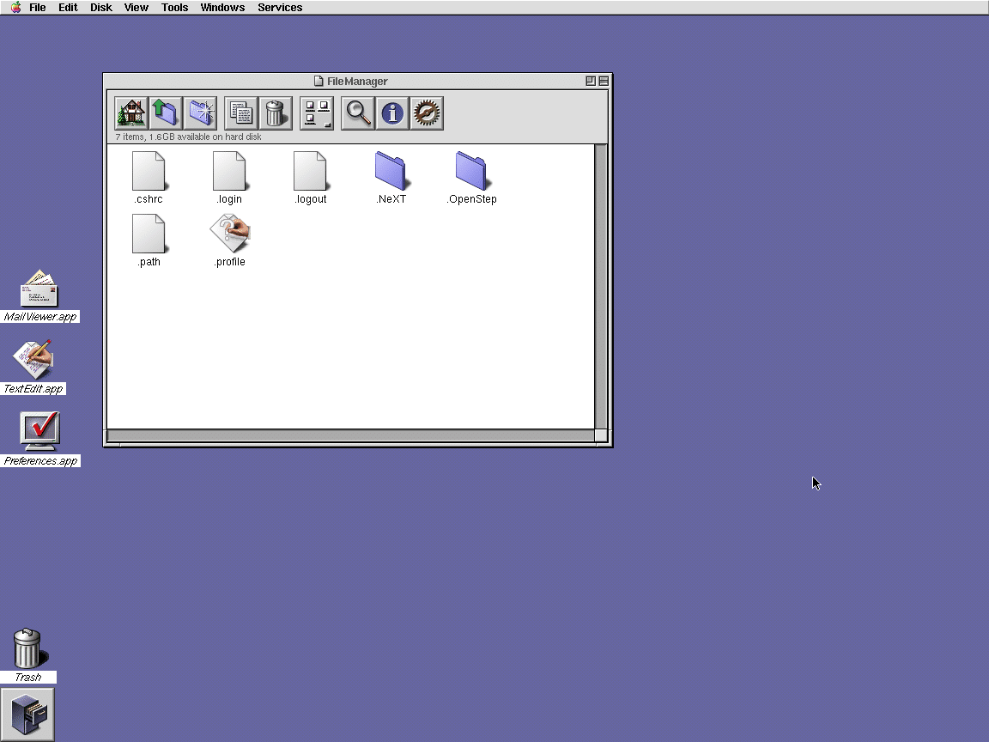989x742 pixels.
Task: Open the View menu
Action: tap(137, 8)
